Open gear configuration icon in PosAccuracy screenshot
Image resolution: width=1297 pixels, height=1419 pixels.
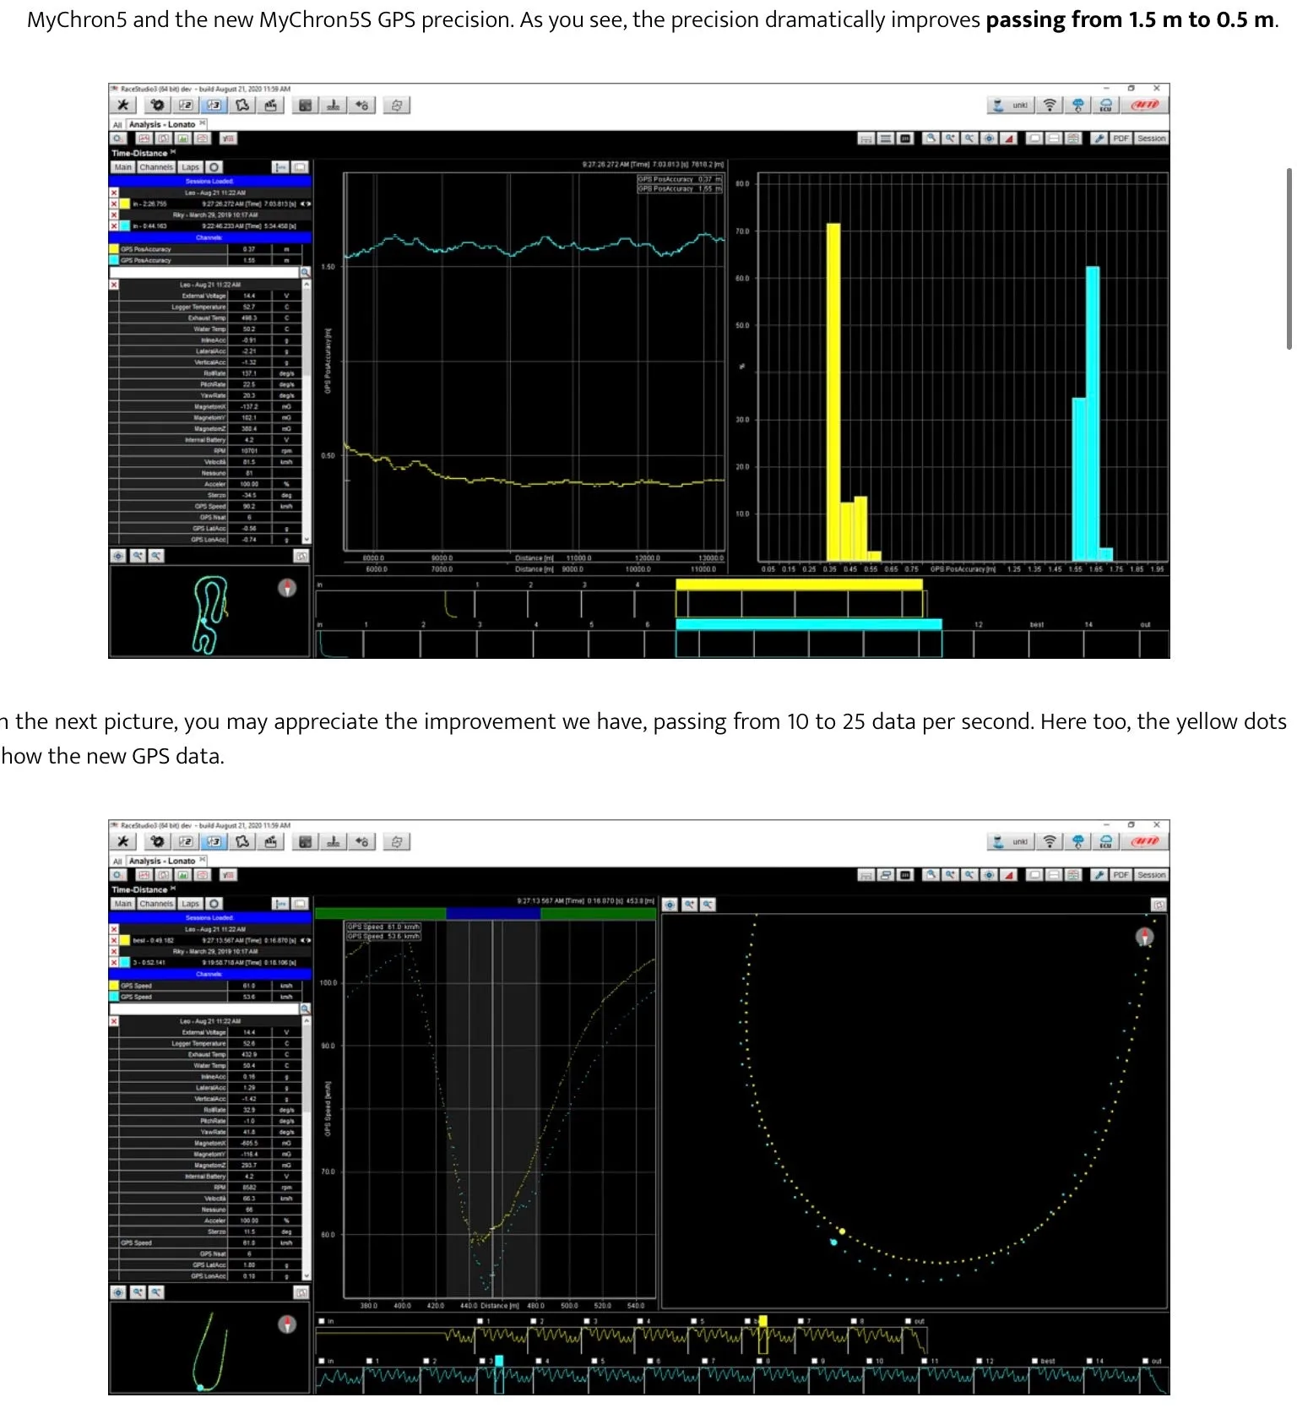(158, 105)
